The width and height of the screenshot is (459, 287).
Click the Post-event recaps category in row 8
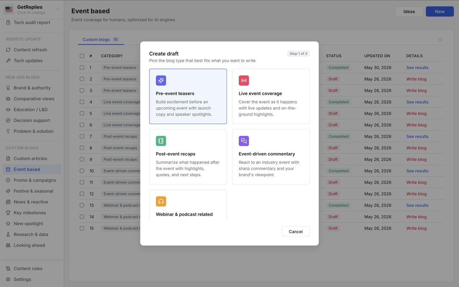pyautogui.click(x=120, y=148)
